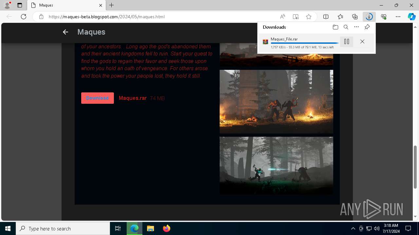
Task: Click the download progress bar
Action: coord(305,43)
